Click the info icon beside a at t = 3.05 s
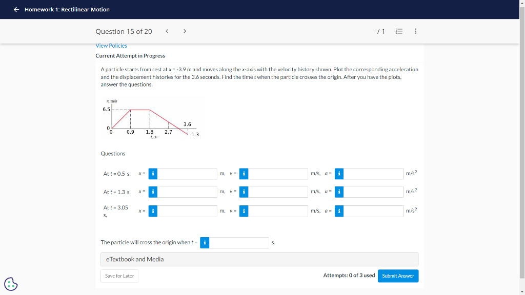Screen dimensions: 525x295 tap(339, 210)
